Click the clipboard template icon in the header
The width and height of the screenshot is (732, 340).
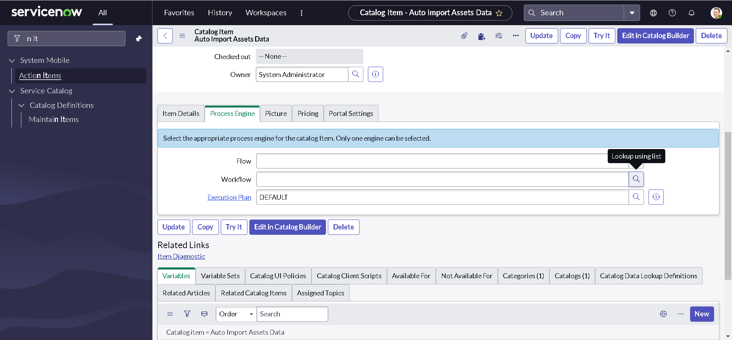point(482,36)
